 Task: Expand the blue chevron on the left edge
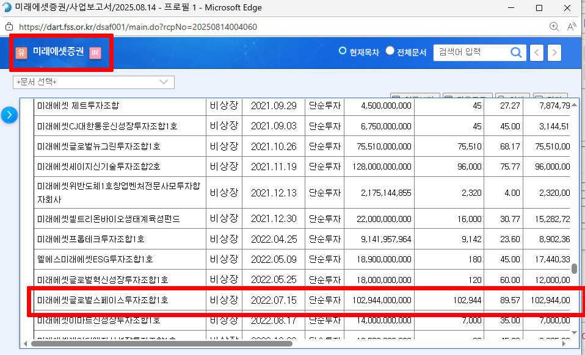pos(10,113)
